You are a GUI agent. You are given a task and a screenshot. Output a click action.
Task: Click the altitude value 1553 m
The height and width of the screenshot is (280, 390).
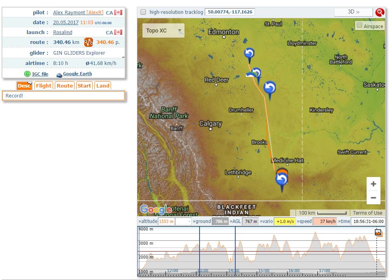click(166, 221)
